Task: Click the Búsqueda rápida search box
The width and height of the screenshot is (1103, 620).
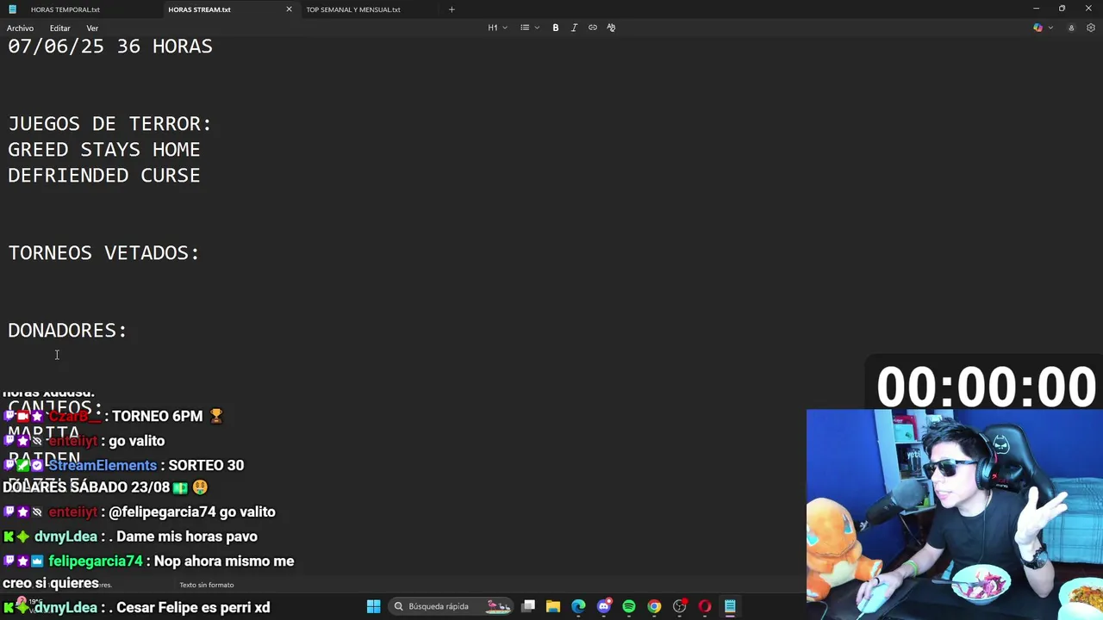Action: click(451, 606)
